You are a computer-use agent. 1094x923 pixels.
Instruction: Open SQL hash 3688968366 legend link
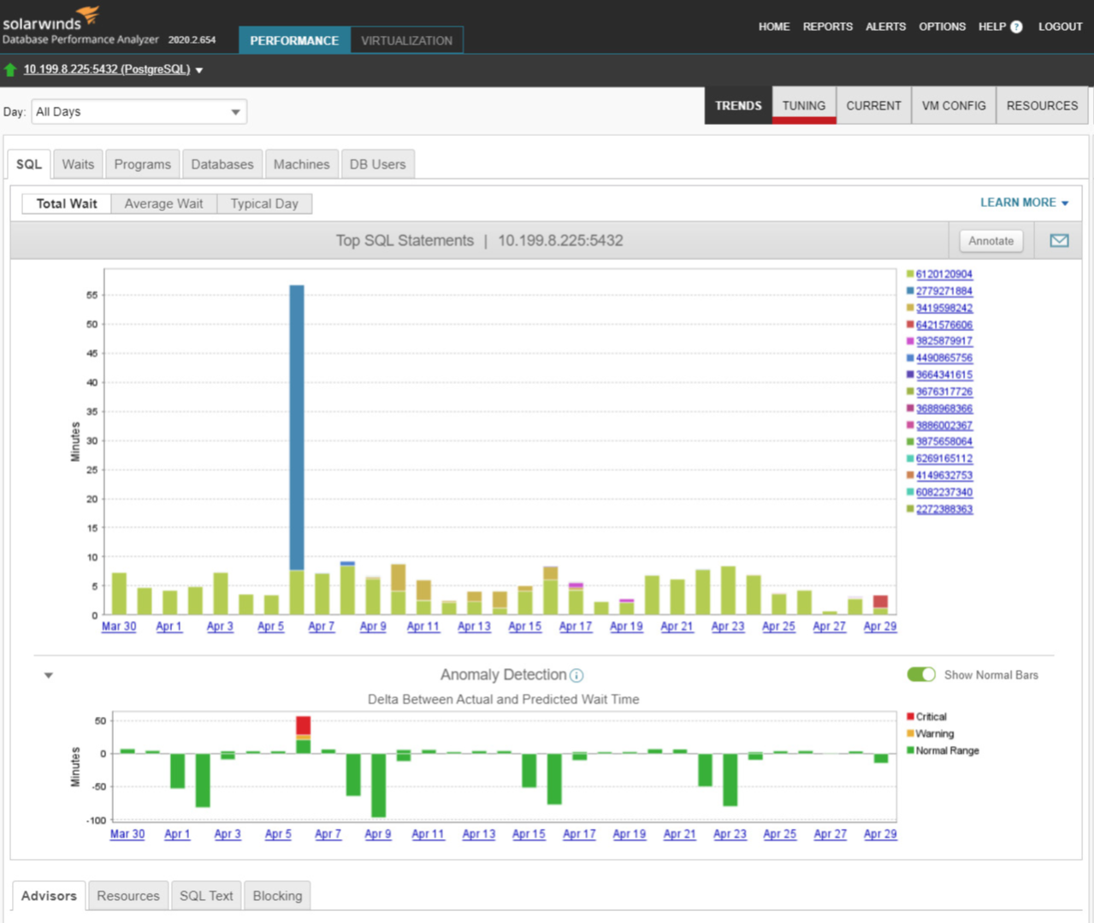[x=944, y=409]
